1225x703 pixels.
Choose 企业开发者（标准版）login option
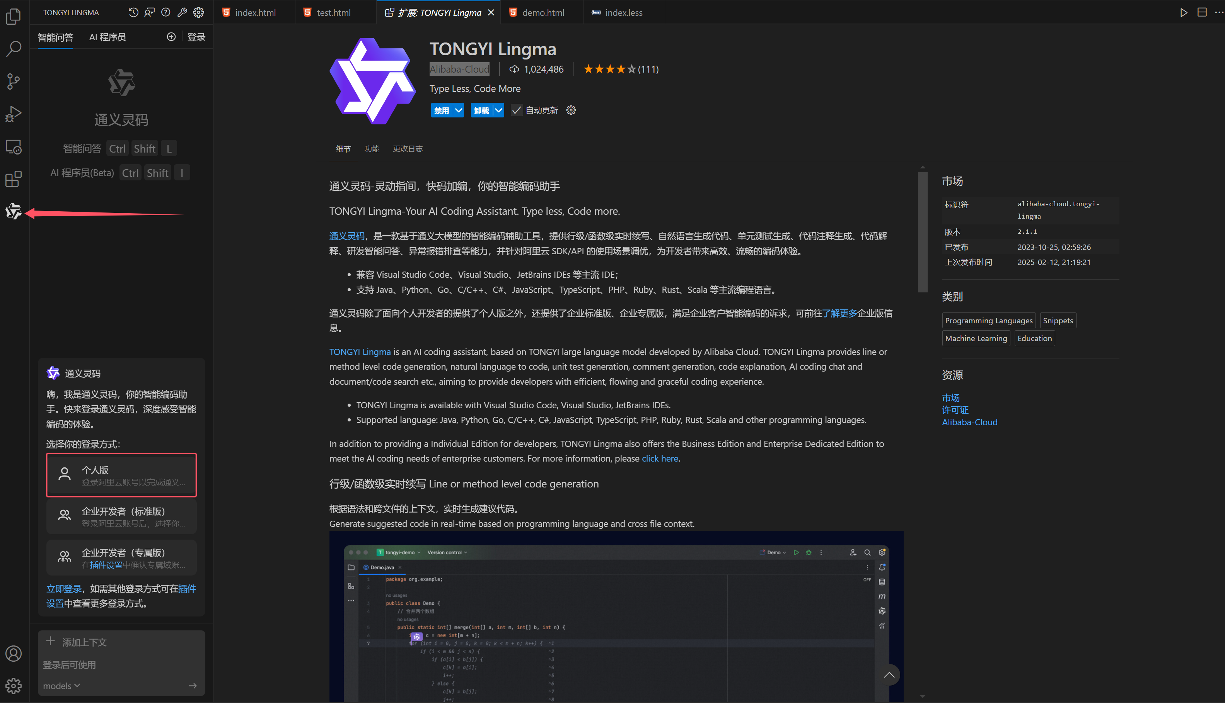click(x=121, y=516)
